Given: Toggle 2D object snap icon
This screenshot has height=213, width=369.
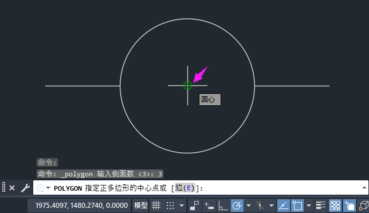Looking at the screenshot, I should [x=297, y=206].
